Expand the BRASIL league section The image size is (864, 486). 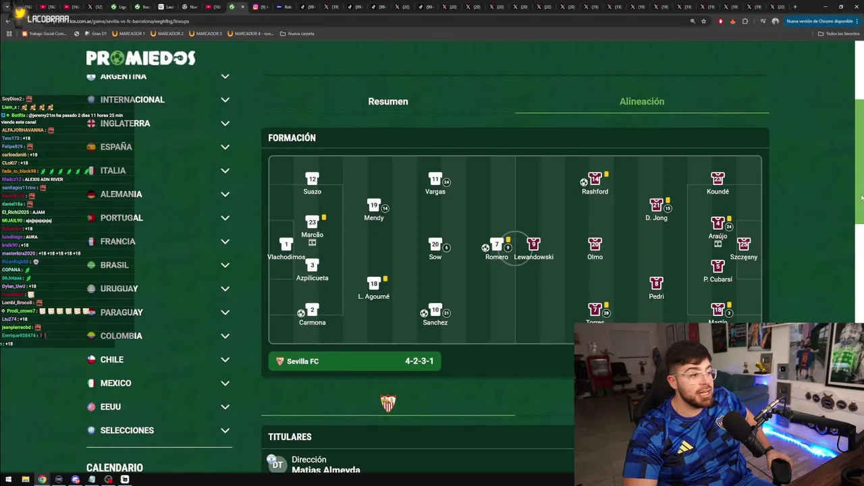click(x=225, y=265)
